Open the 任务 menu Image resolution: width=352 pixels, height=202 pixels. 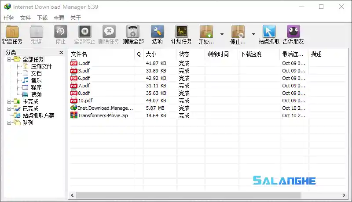[x=9, y=18]
